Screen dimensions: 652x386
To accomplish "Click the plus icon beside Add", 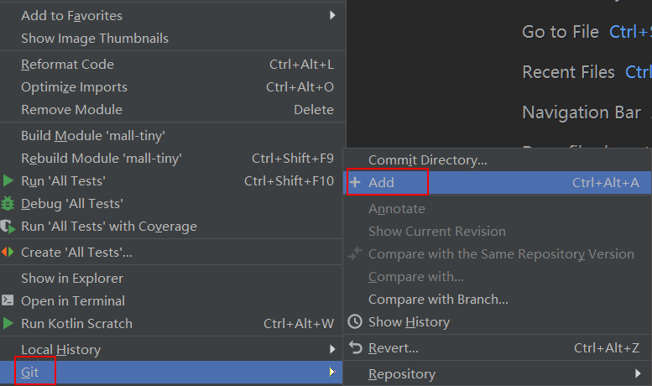I will click(x=355, y=182).
